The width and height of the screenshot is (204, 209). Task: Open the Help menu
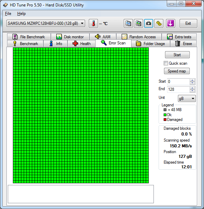pyautogui.click(x=21, y=14)
